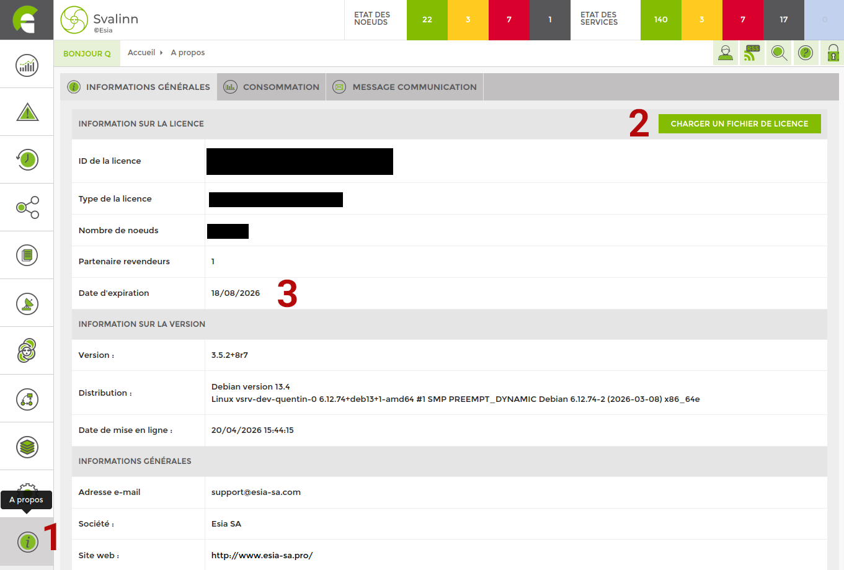
Task: Click light blue service status counter 0
Action: click(824, 20)
